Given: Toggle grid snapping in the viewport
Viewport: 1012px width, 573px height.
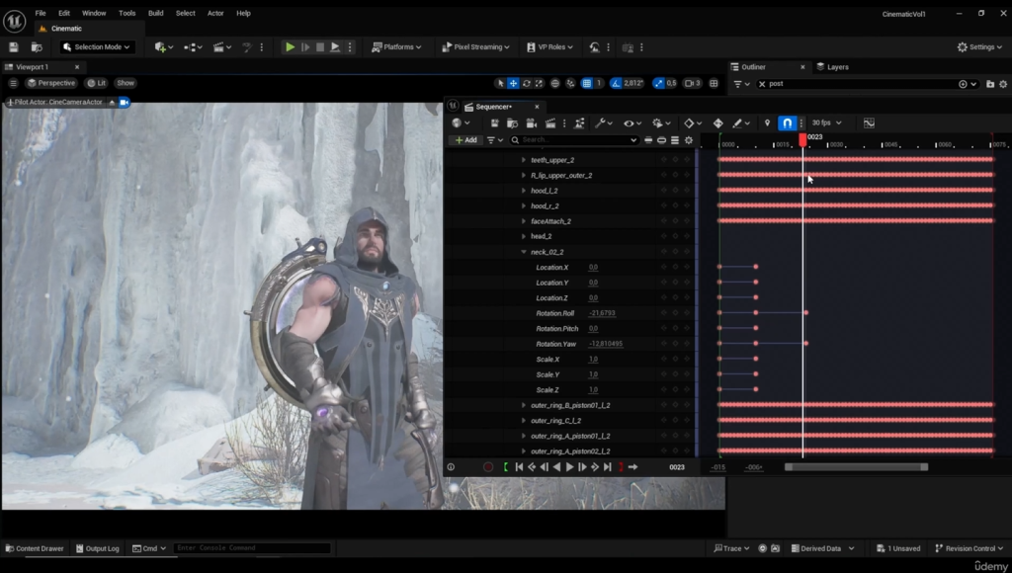Looking at the screenshot, I should click(x=587, y=83).
